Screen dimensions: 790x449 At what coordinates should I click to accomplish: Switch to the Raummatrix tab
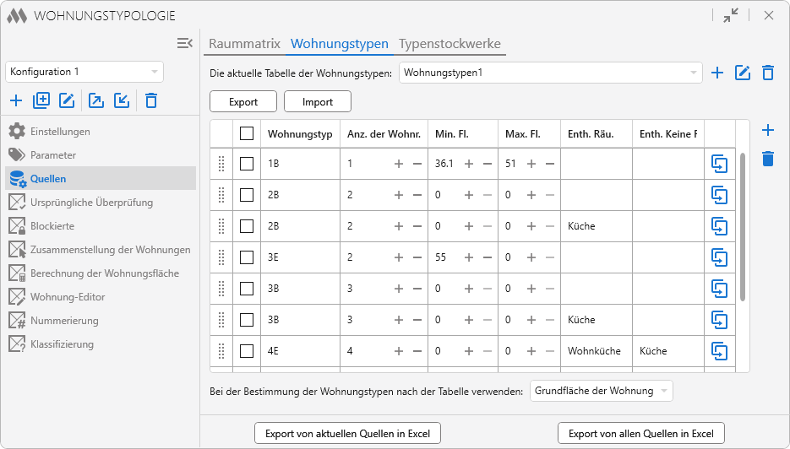click(244, 44)
